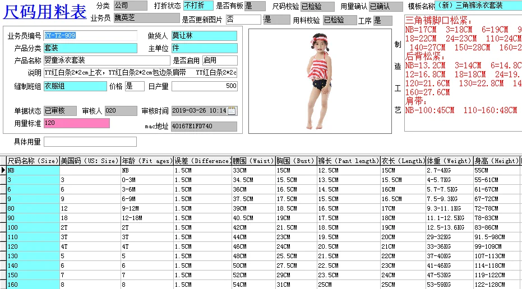Click the 身高 (Height) column header
The width and height of the screenshot is (522, 289).
[x=496, y=161]
